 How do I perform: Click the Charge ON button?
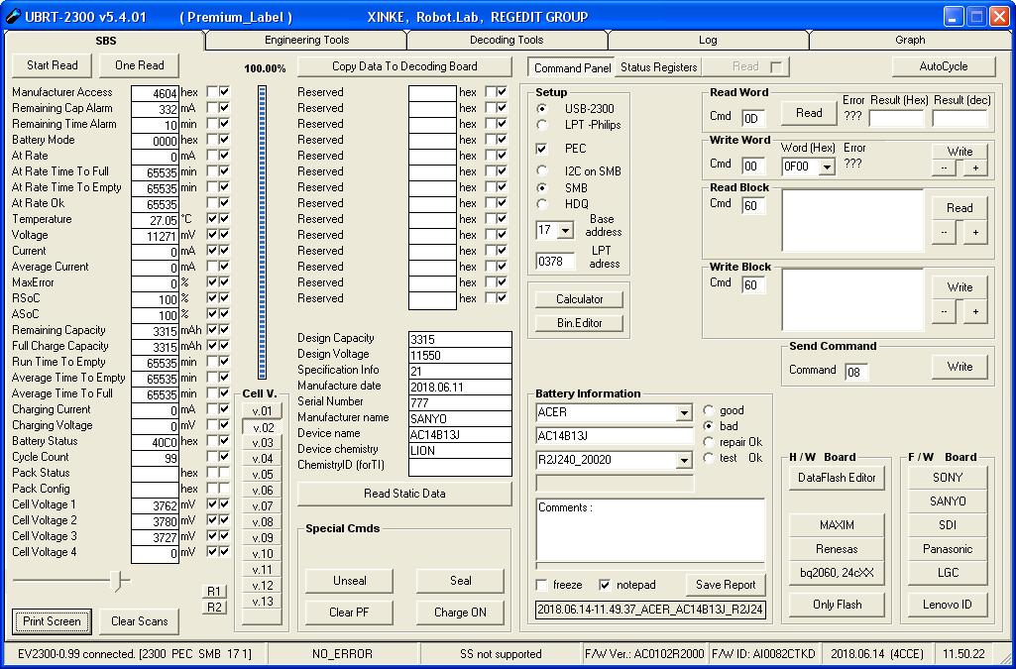pyautogui.click(x=460, y=613)
